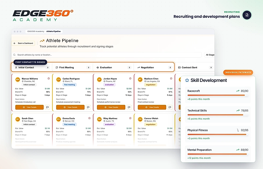This screenshot has width=263, height=169.
Task: Click the Physical Fitness trend arrow icon
Action: point(238,130)
